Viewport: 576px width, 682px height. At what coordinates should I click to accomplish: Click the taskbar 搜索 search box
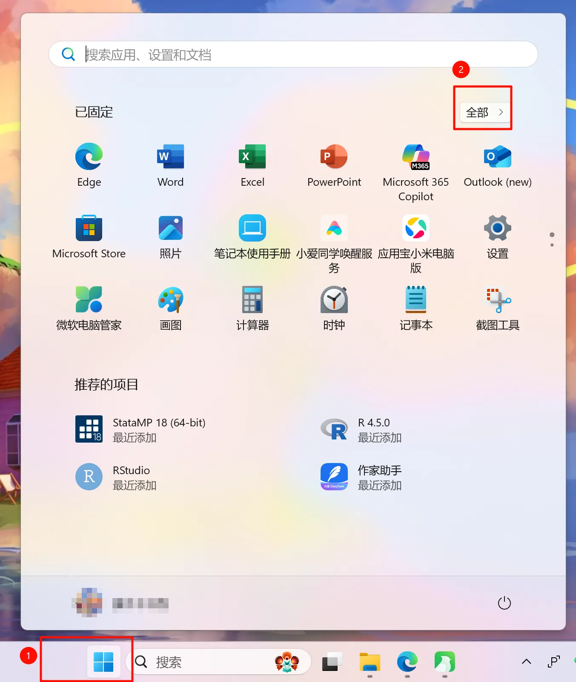(x=218, y=662)
